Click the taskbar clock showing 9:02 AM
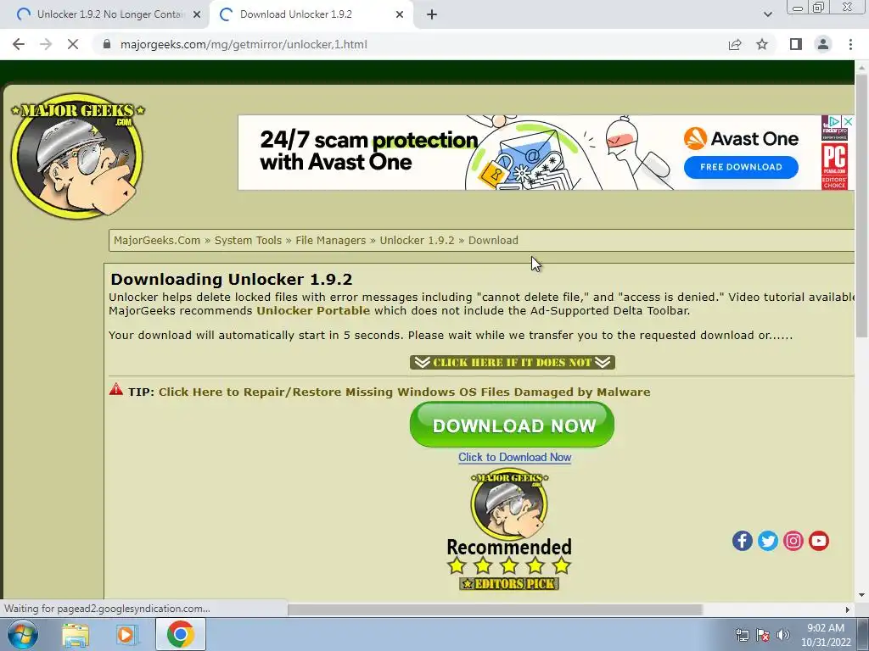This screenshot has width=869, height=651. point(826,635)
